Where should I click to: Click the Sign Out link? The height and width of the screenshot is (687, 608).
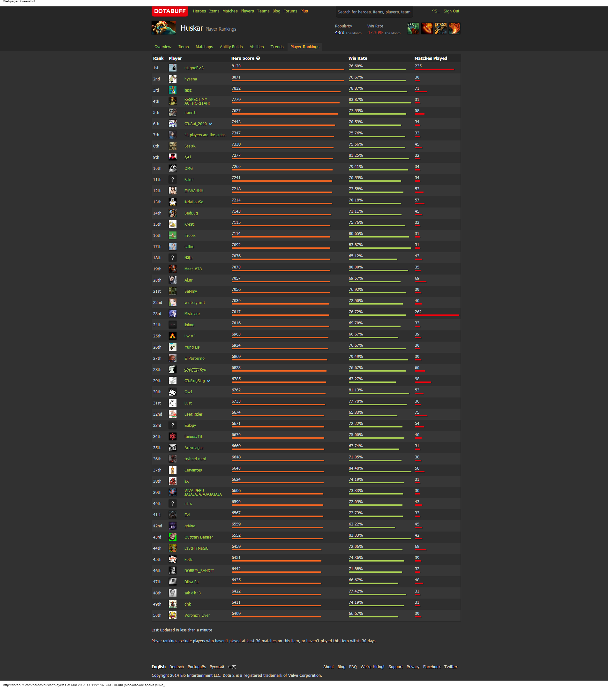[x=451, y=11]
